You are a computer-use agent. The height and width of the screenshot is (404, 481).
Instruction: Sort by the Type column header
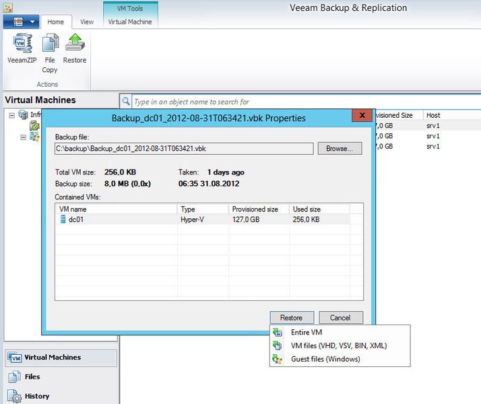tap(203, 209)
